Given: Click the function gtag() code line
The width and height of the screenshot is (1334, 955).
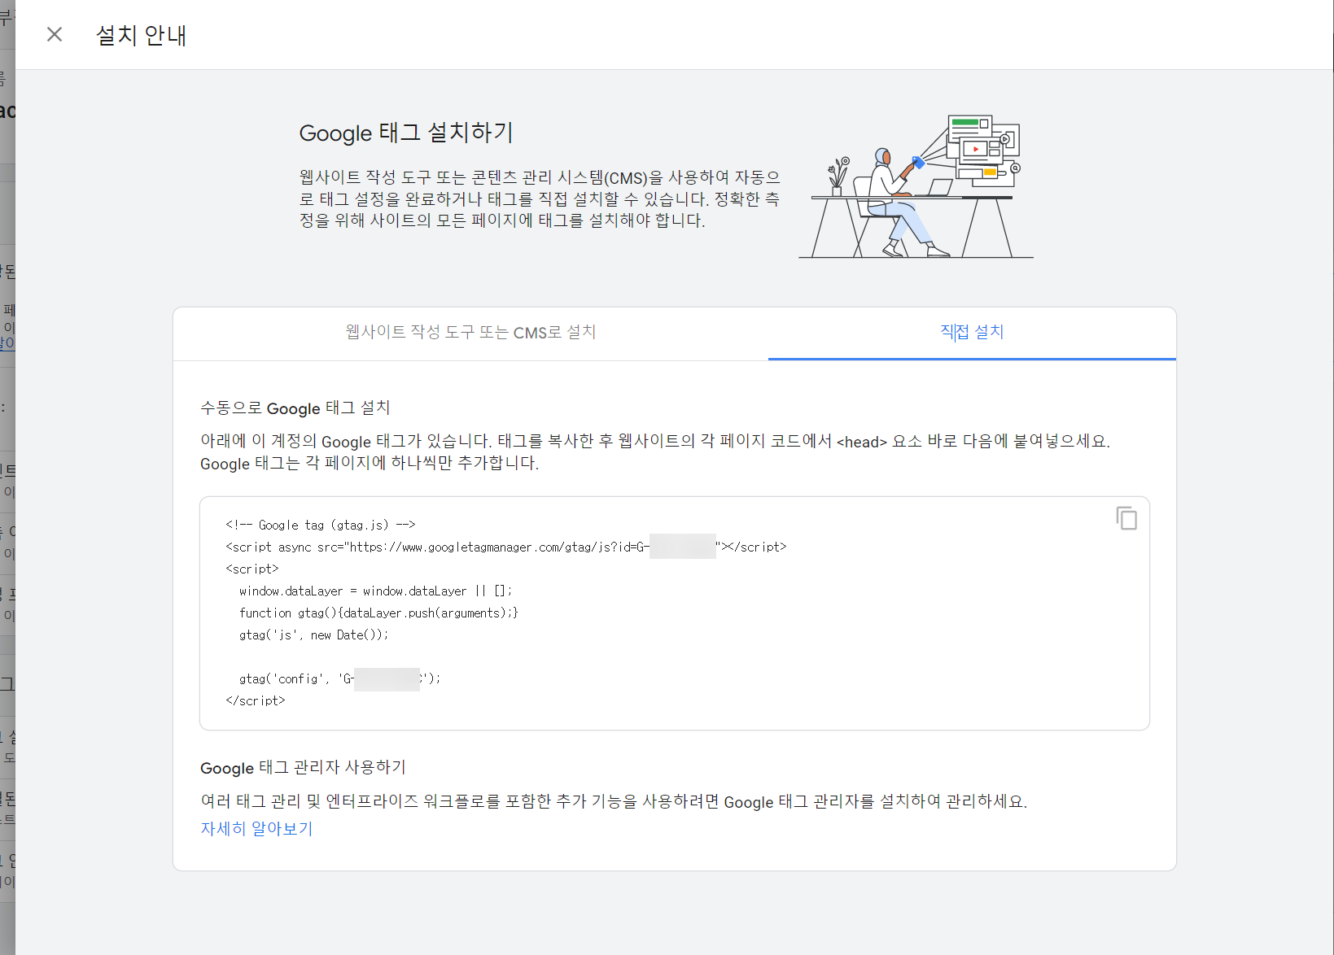Looking at the screenshot, I should pos(378,613).
